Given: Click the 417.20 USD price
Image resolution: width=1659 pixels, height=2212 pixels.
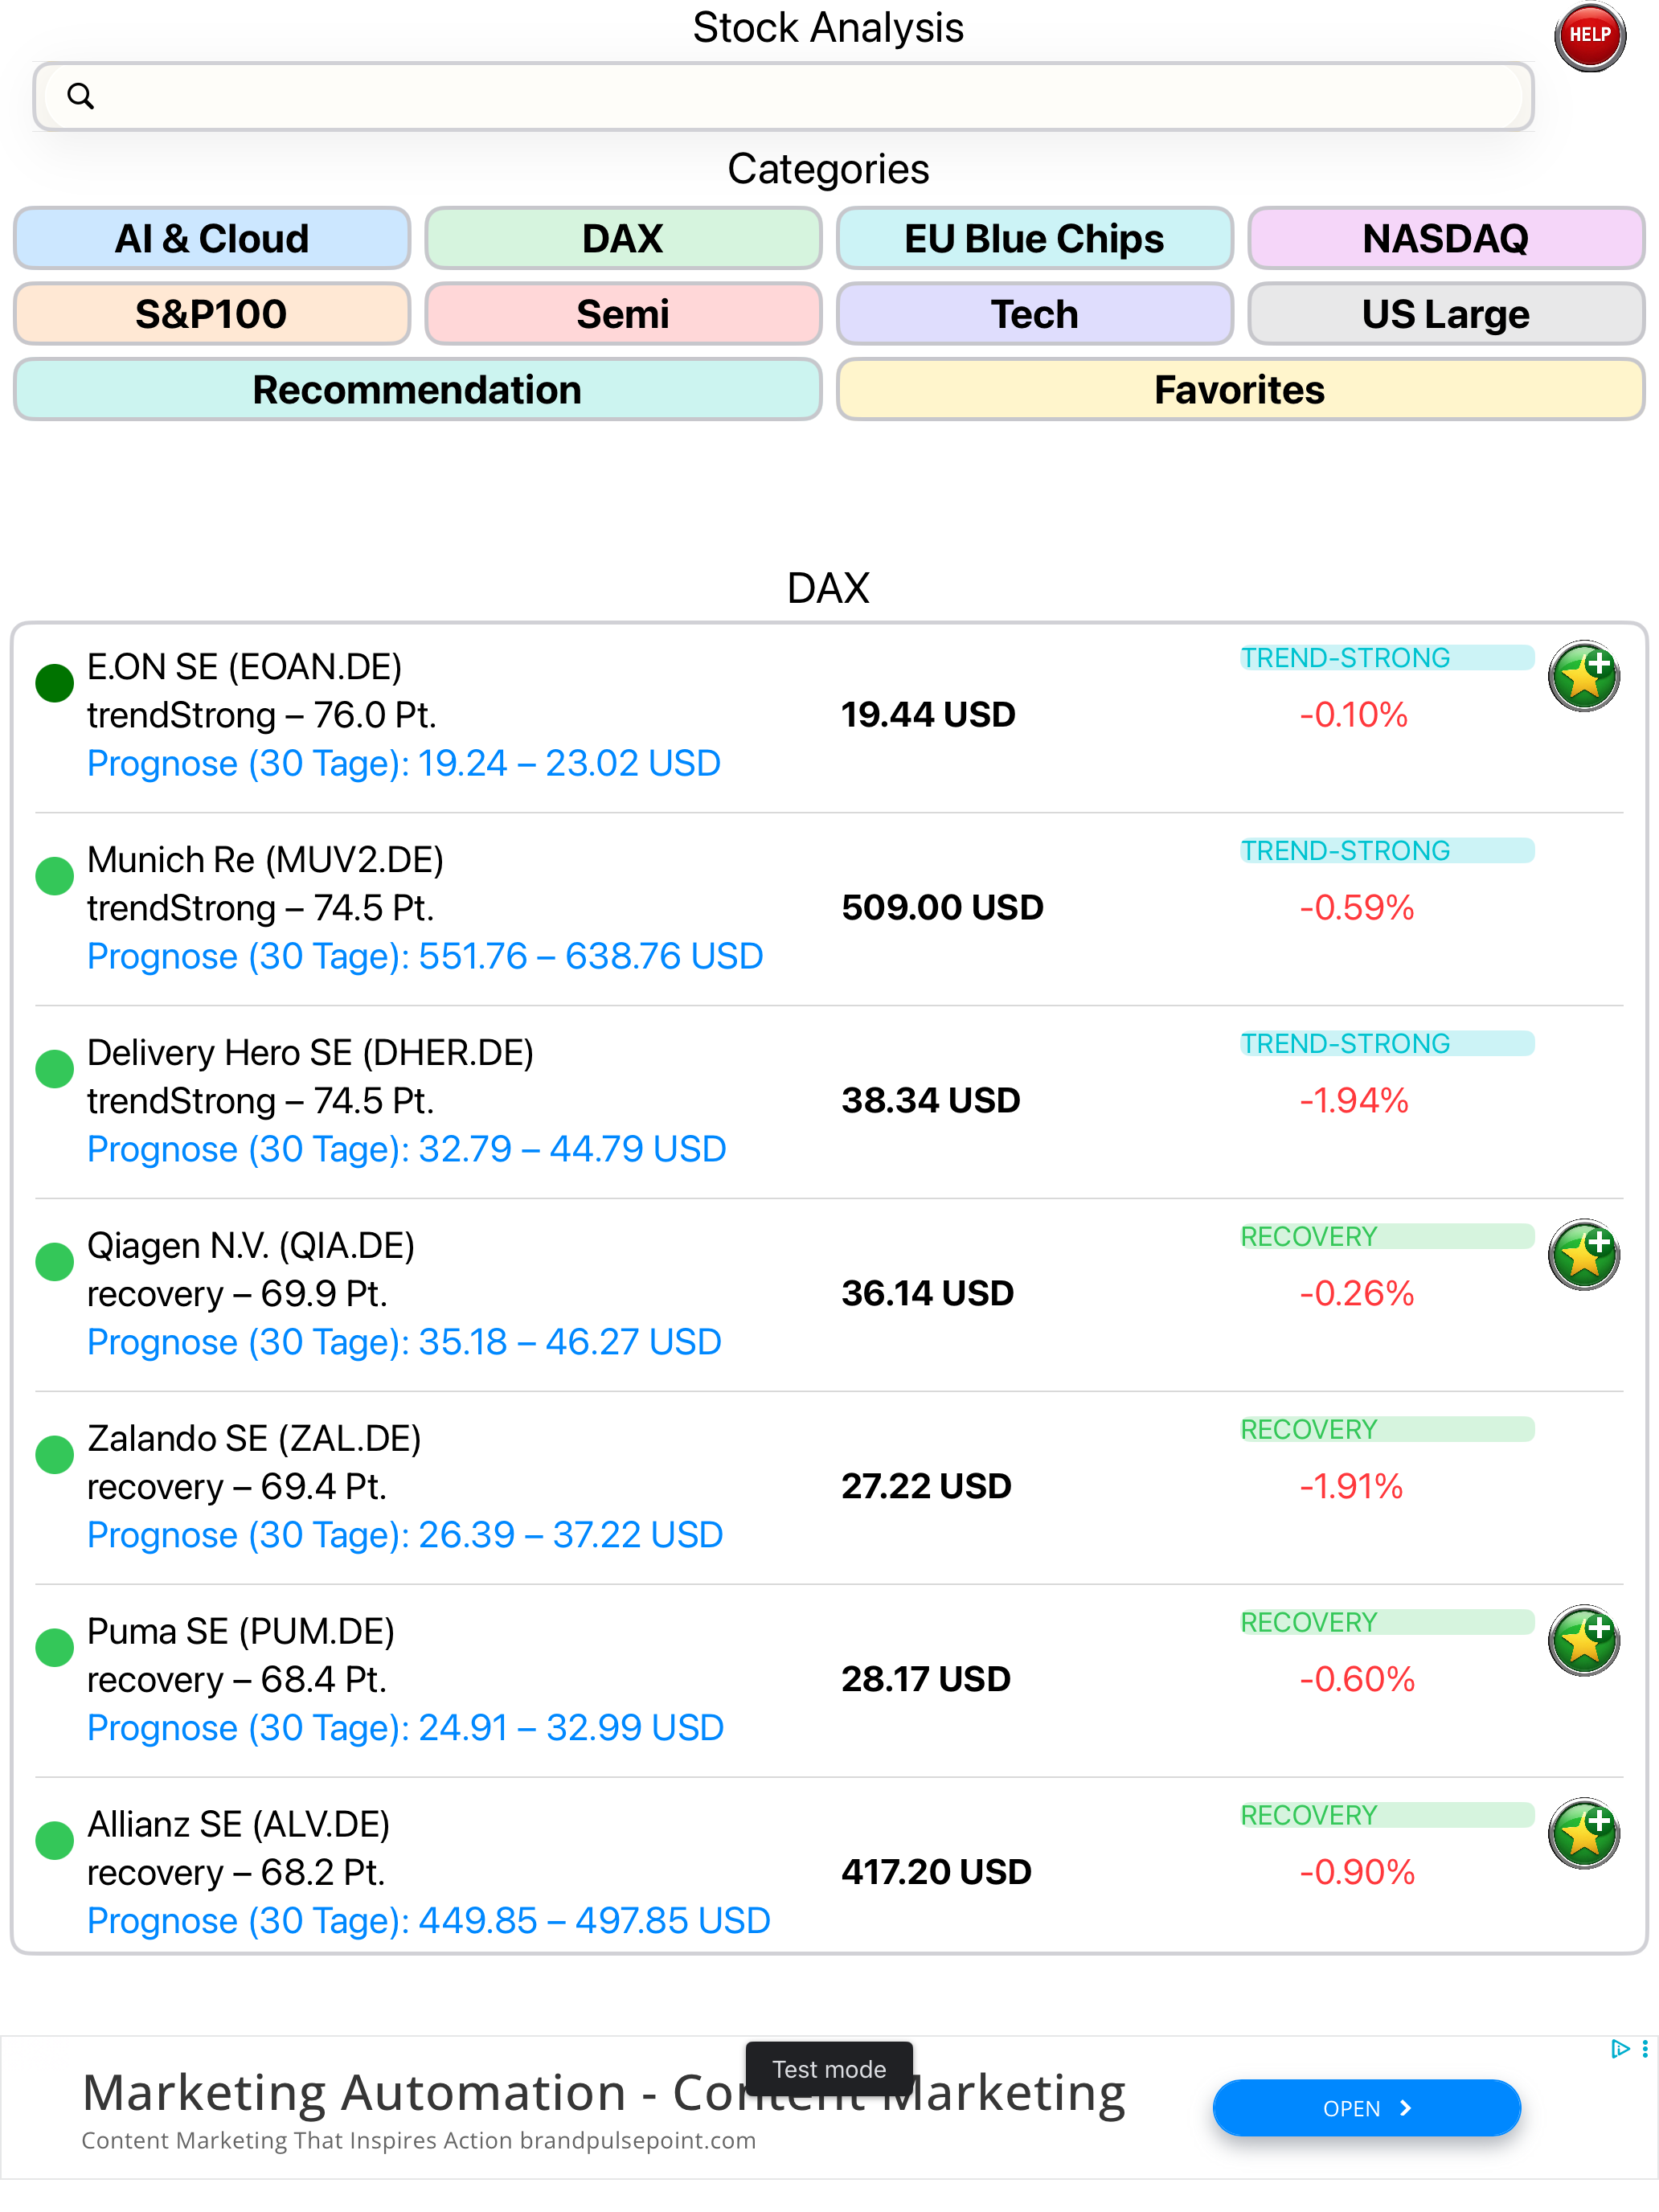Looking at the screenshot, I should (x=936, y=1873).
